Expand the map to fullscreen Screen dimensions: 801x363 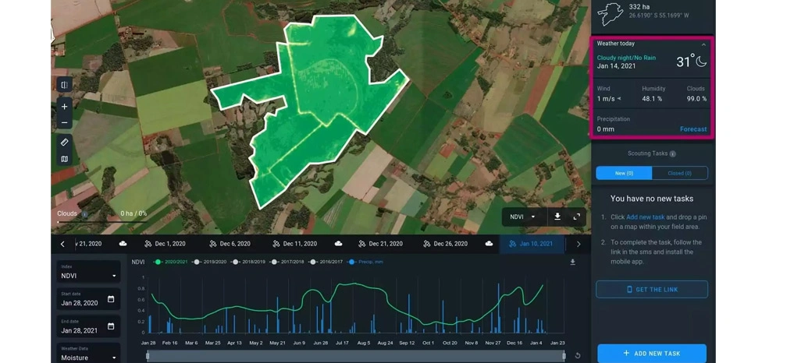577,217
